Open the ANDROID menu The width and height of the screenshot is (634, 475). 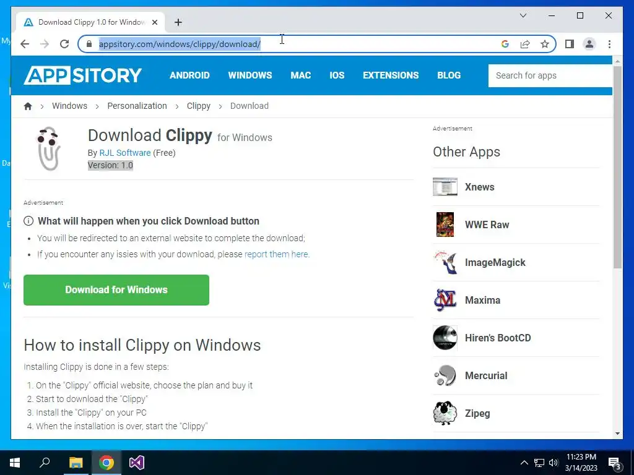189,75
